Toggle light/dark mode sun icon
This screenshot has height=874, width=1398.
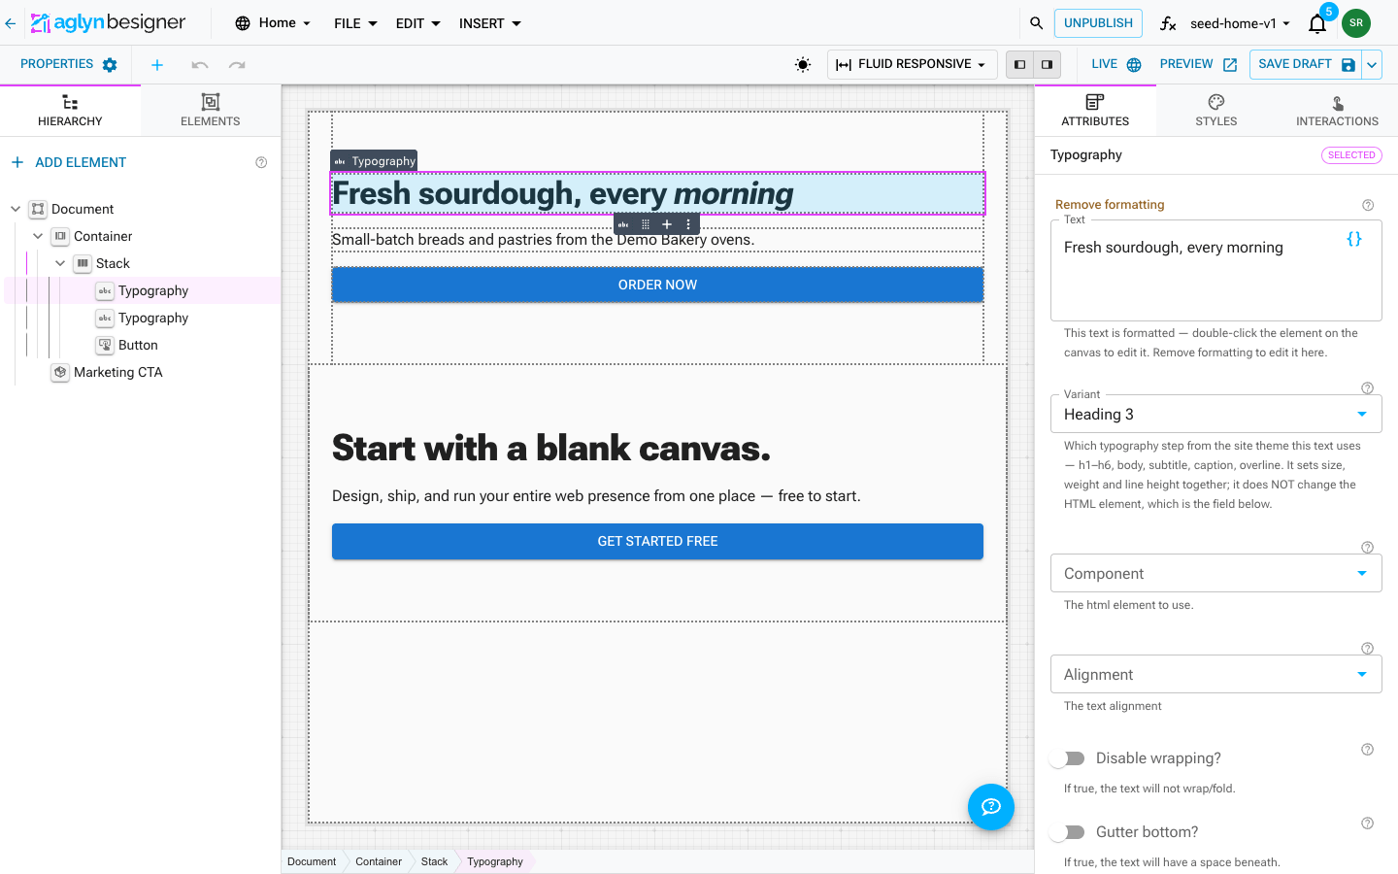point(803,65)
